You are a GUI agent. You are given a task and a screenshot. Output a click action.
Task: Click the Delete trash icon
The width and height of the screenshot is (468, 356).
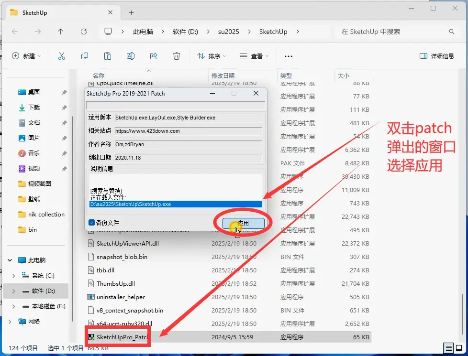177,56
